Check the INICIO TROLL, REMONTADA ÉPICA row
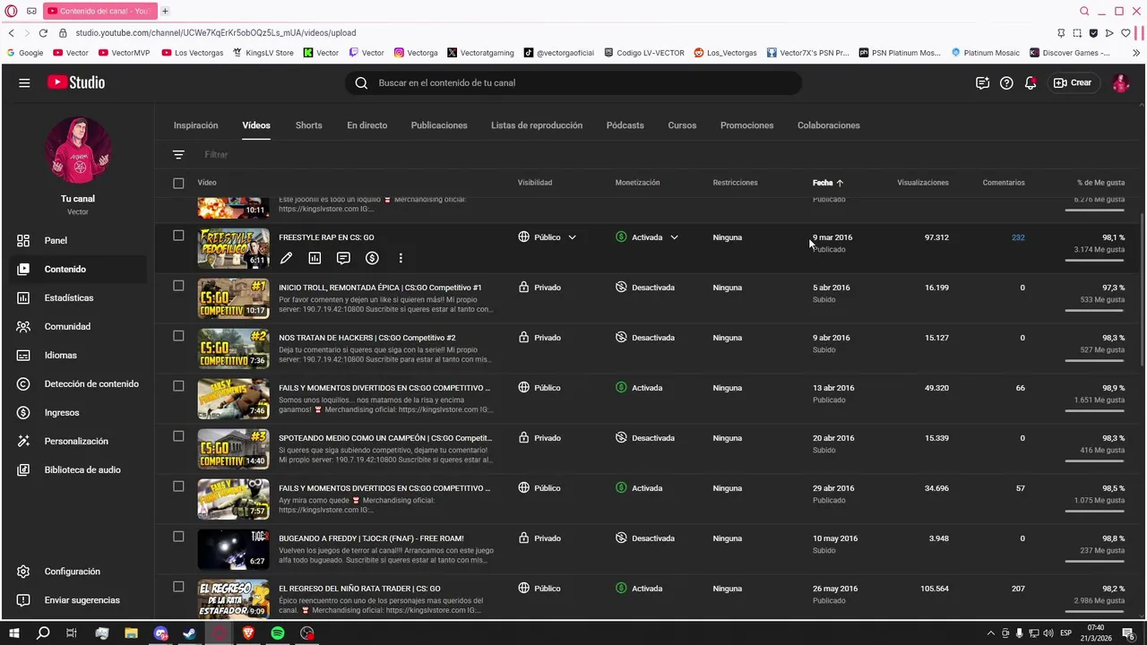This screenshot has height=645, width=1147. click(x=178, y=286)
